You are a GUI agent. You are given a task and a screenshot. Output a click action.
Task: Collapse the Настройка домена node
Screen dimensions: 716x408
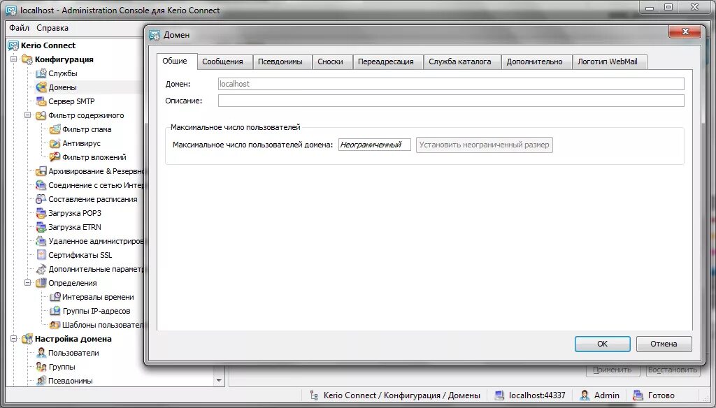(x=14, y=339)
